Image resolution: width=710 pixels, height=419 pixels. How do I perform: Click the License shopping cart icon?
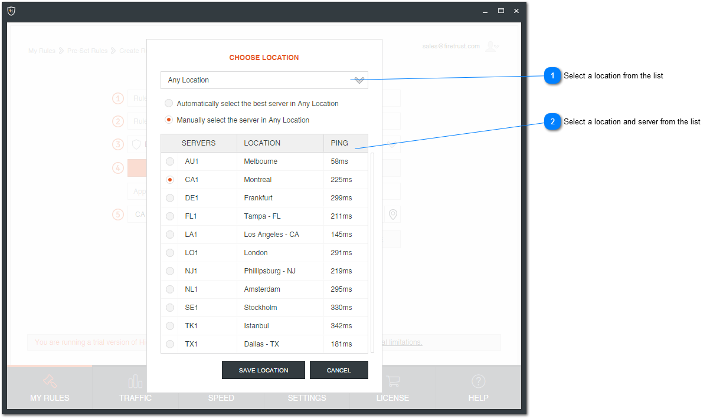[x=392, y=381]
